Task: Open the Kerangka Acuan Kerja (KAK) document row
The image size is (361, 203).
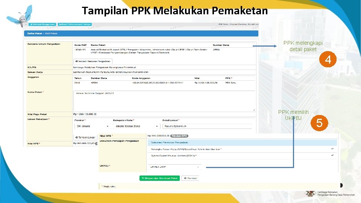Action: tap(242, 149)
